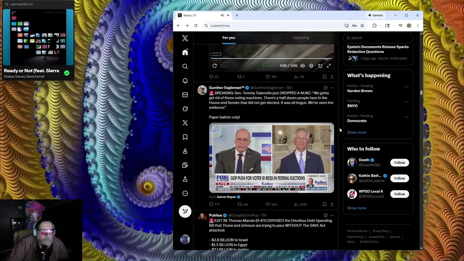Screen dimensions: 464x261
Task: Select the For you tab
Action: [229, 38]
